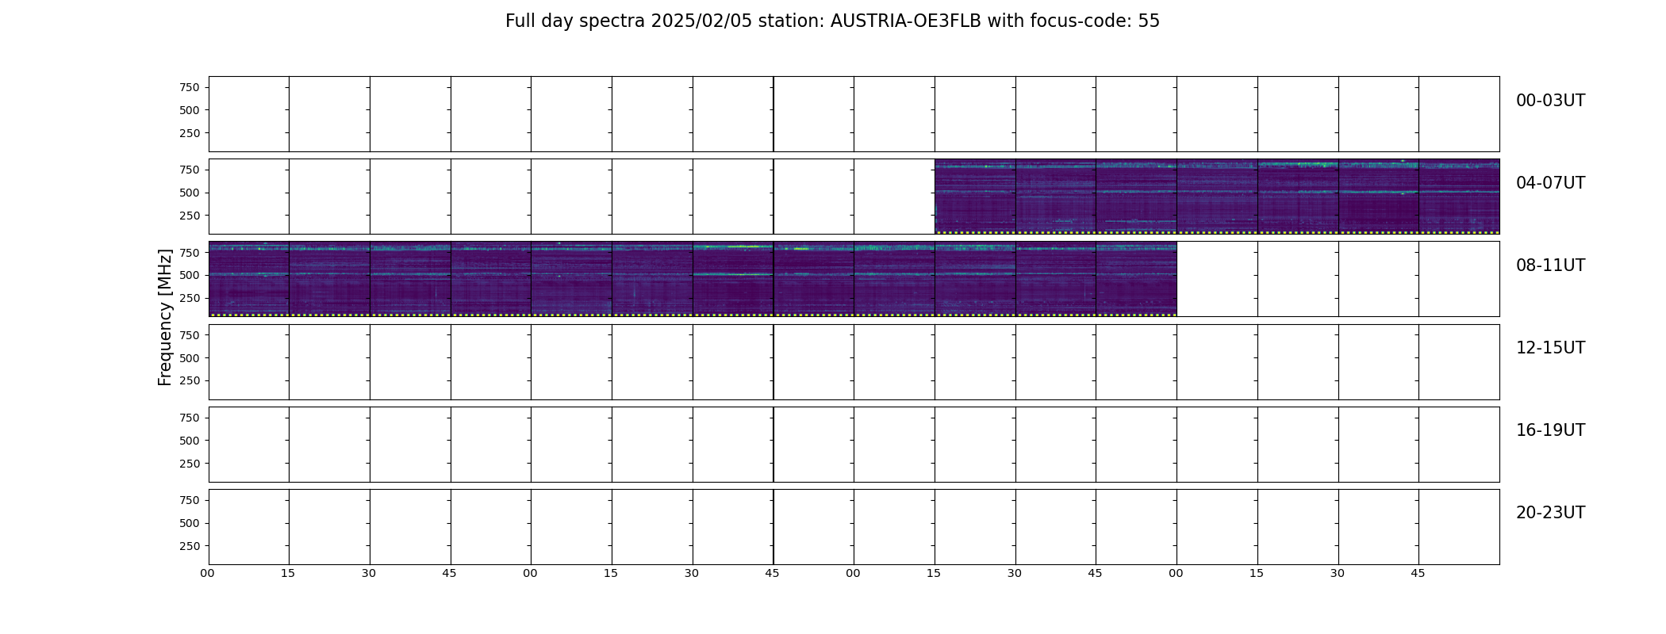Click the 250 tick of the 00-03UT row

click(x=190, y=133)
